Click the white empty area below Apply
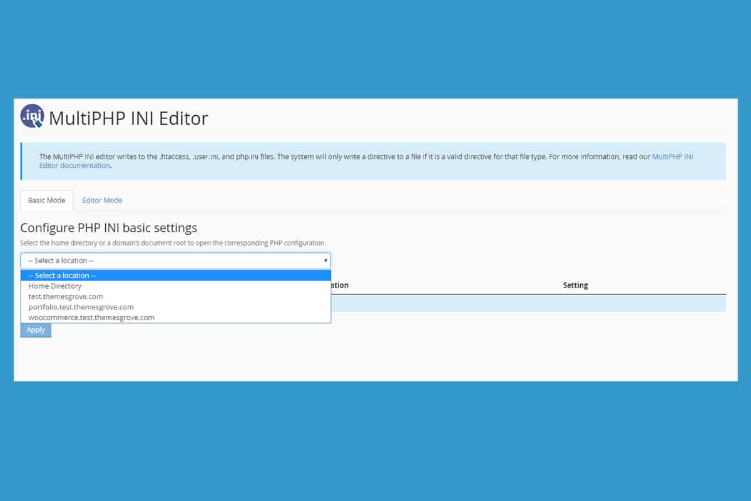751x501 pixels. click(375, 357)
